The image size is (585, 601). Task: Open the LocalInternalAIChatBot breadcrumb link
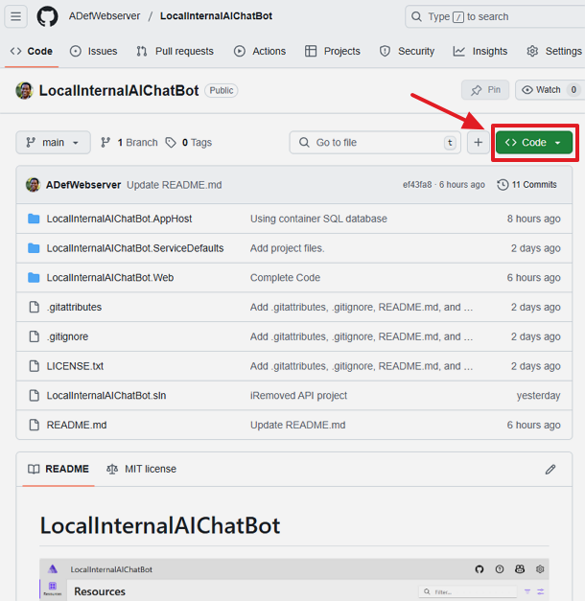pyautogui.click(x=216, y=16)
